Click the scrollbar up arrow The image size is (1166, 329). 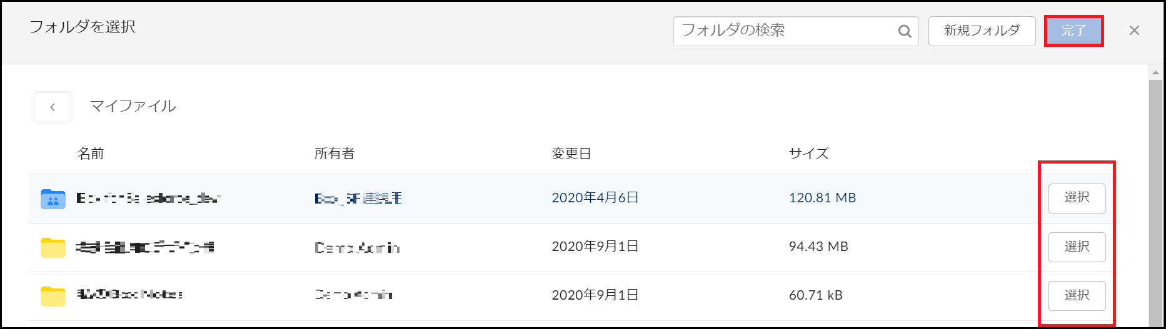tap(1155, 73)
